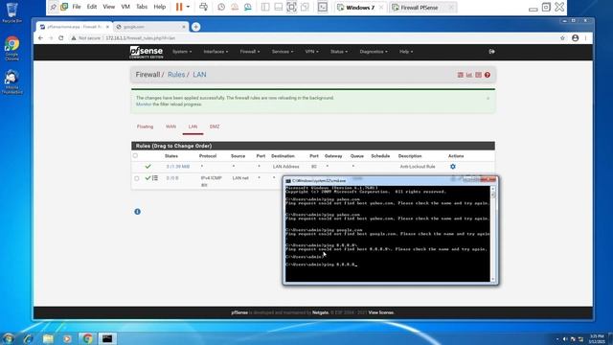
Task: Tick the IPv4 ICMP rule checkbox
Action: [x=136, y=178]
